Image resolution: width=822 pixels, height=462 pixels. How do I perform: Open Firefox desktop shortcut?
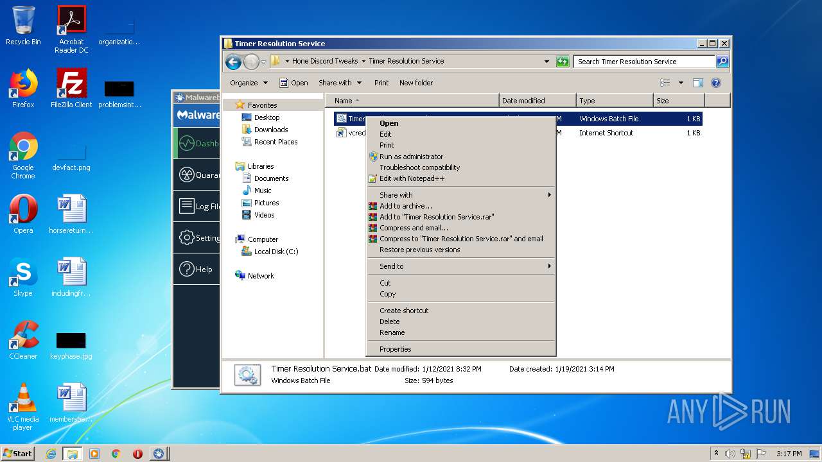click(x=23, y=89)
